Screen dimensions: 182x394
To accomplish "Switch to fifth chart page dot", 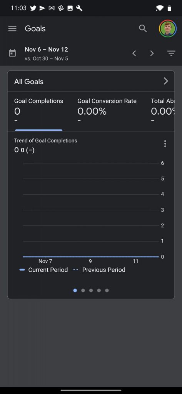I will point(107,290).
